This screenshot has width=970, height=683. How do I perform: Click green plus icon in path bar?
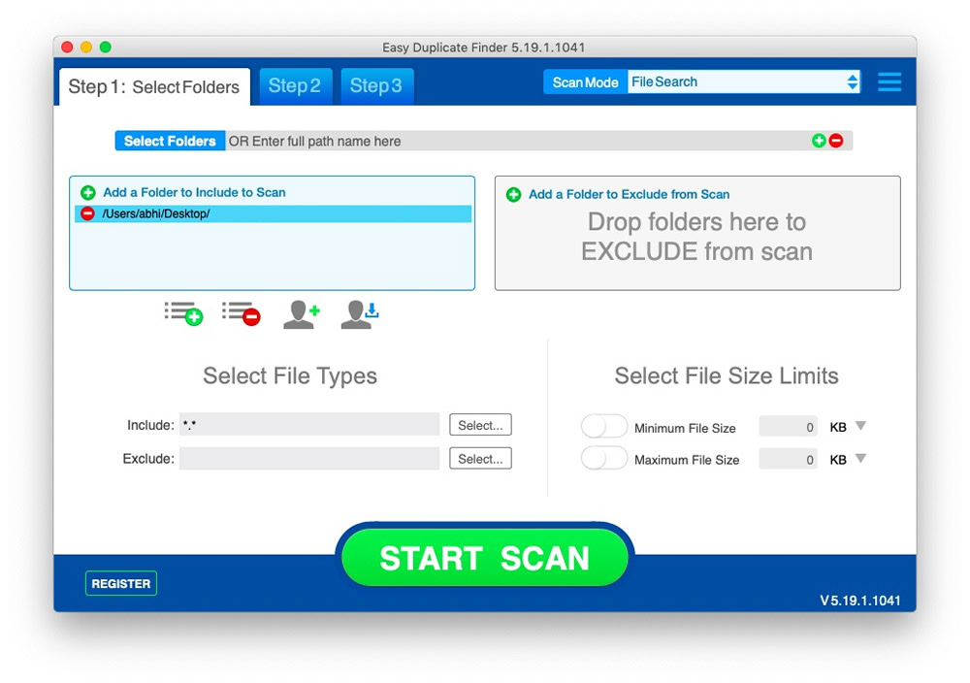[x=819, y=141]
